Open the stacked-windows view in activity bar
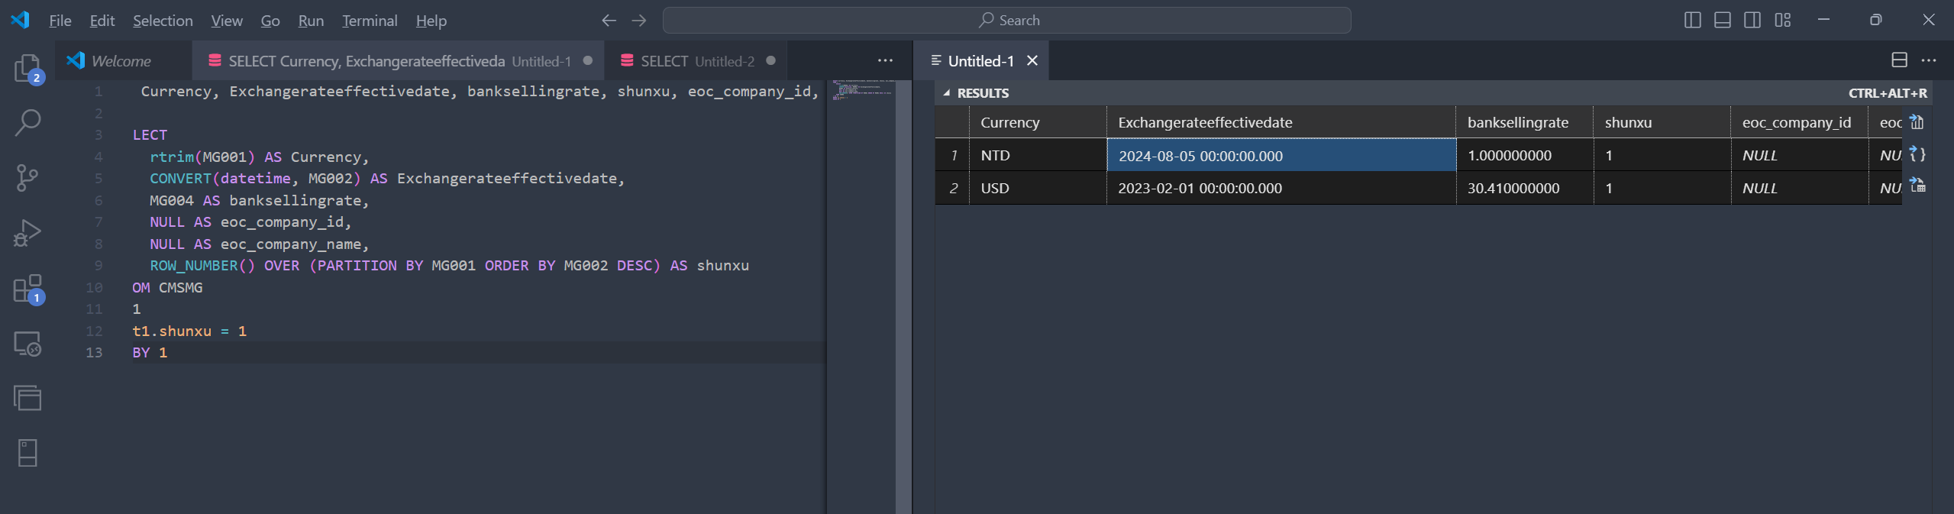Screen dimensions: 1954x514 pyautogui.click(x=27, y=398)
